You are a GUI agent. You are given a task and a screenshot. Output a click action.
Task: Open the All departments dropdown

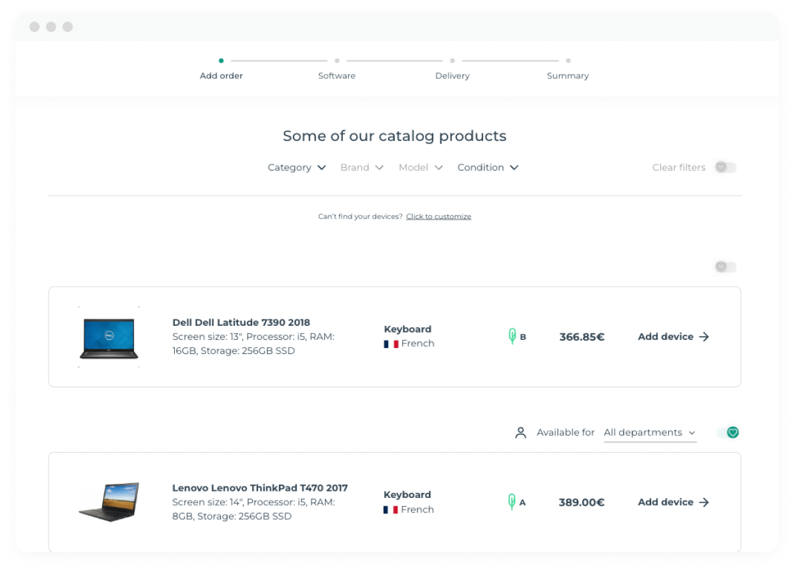650,433
